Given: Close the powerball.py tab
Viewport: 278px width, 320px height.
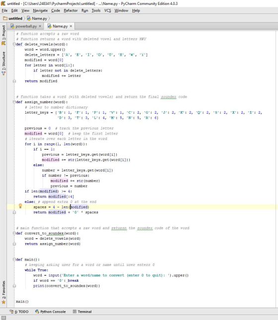Looking at the screenshot, I should tap(40, 26).
